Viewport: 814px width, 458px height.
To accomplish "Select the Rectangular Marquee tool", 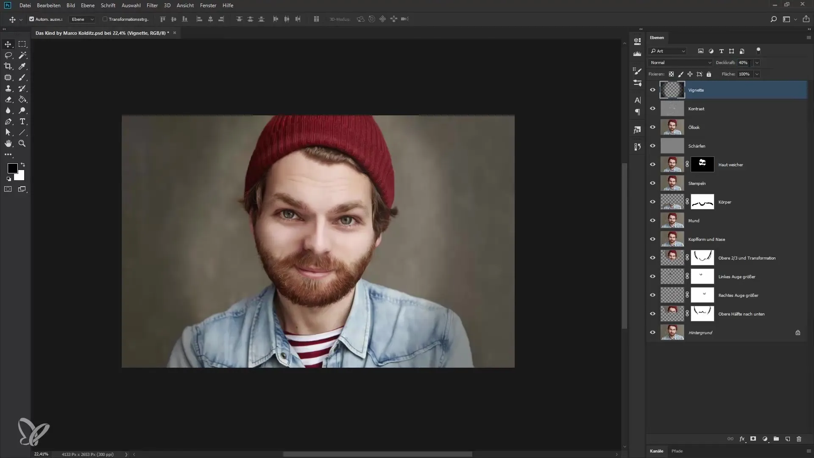I will pyautogui.click(x=22, y=44).
